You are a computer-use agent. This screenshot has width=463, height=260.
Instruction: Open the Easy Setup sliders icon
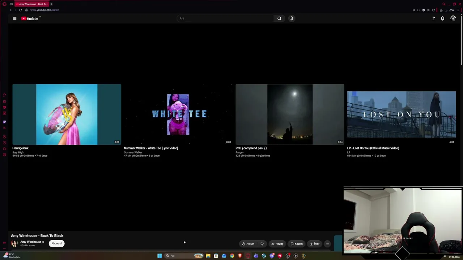click(458, 10)
